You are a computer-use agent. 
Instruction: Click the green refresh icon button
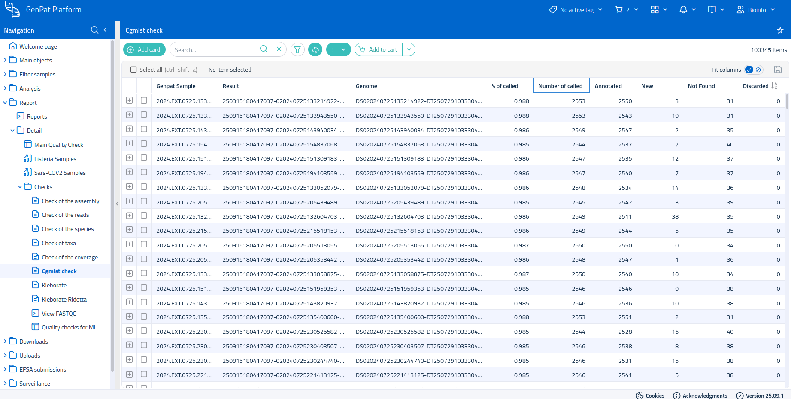(x=315, y=50)
